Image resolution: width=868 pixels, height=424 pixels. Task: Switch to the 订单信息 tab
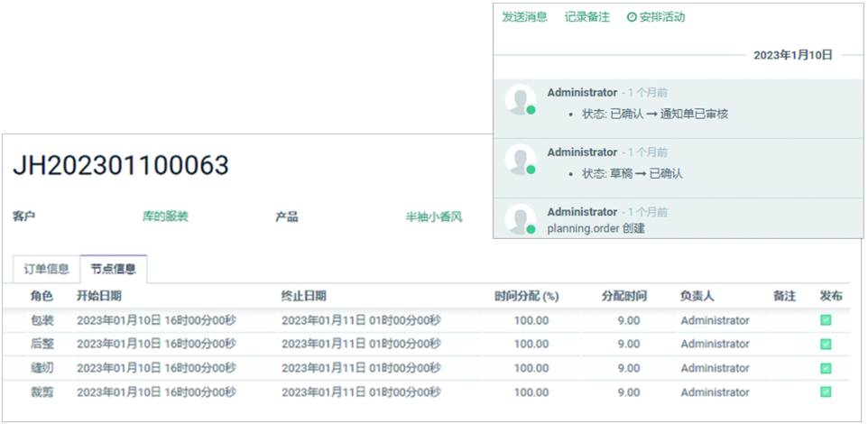[x=46, y=269]
